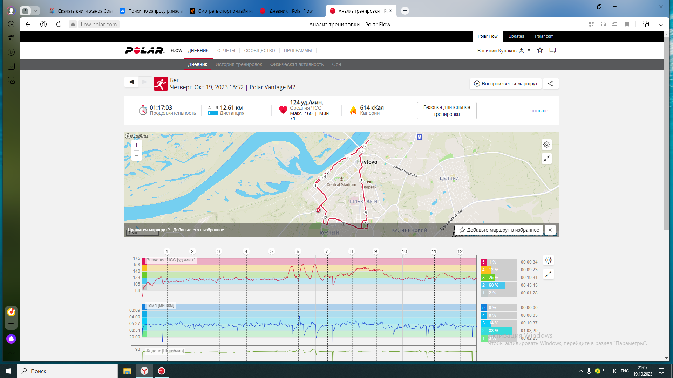Expand the map to fullscreen

(x=547, y=159)
